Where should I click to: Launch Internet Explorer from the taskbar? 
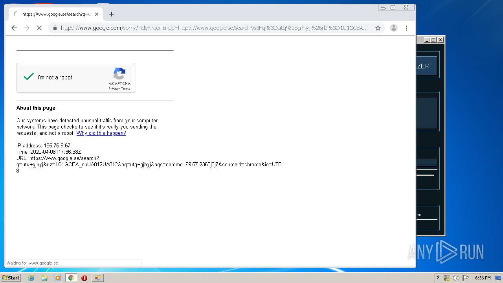(31, 278)
